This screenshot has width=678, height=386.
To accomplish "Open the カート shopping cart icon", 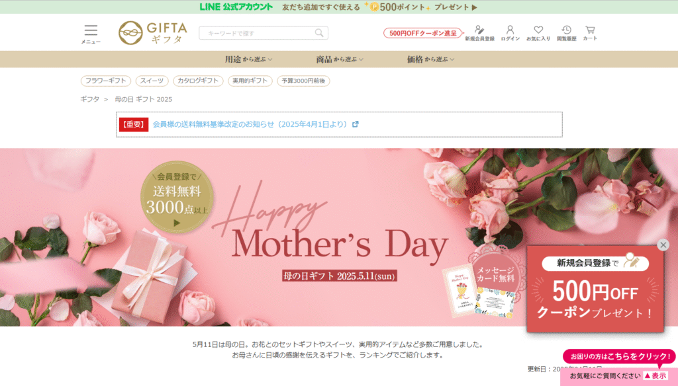I will click(590, 33).
